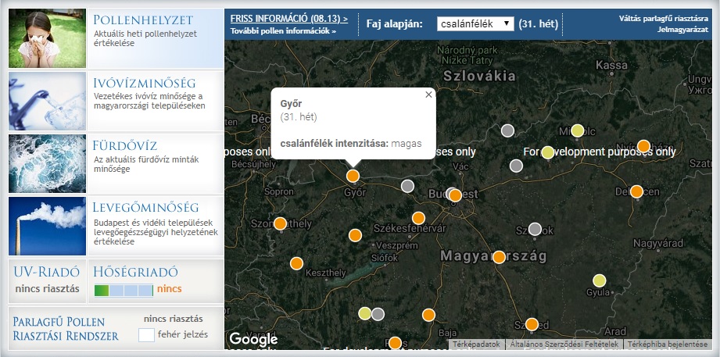Screen dimensions: 720x357
Task: Click the orange marker near Baja
Action: pos(428,315)
